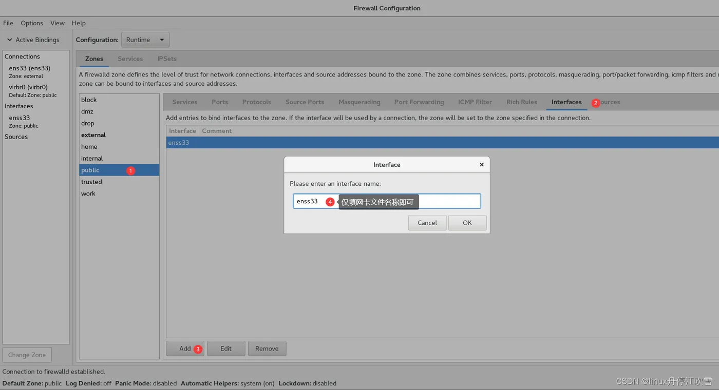Click the Panic Mode: disabled status entry
719x390 pixels.
146,383
